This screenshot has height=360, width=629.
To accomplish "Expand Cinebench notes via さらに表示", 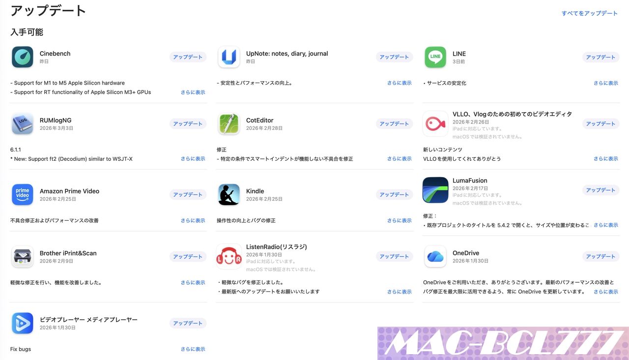I will (193, 92).
